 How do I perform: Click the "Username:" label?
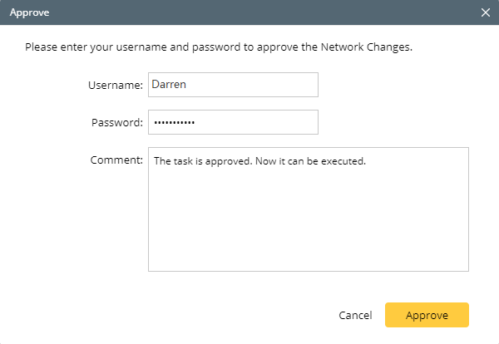(116, 85)
